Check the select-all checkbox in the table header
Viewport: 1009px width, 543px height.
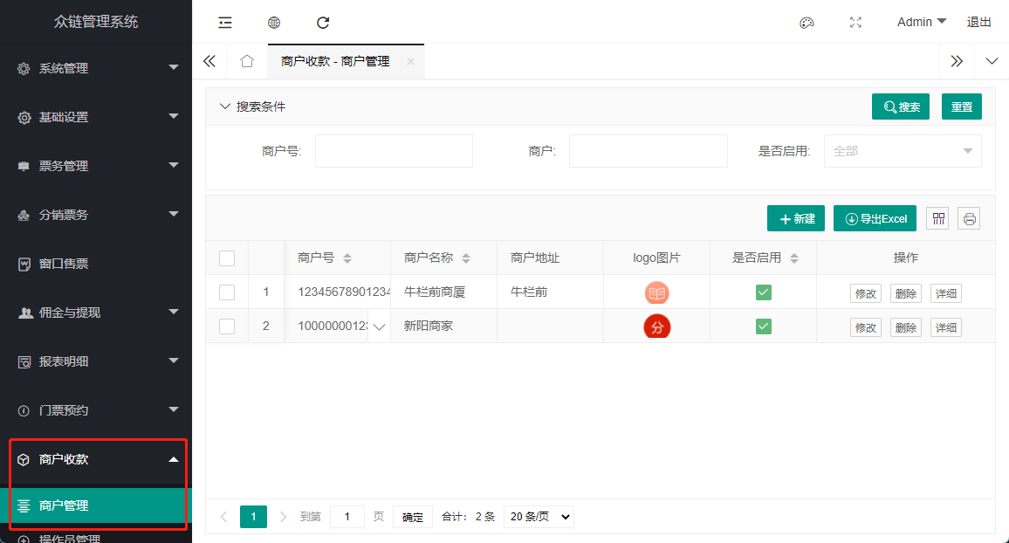(227, 257)
